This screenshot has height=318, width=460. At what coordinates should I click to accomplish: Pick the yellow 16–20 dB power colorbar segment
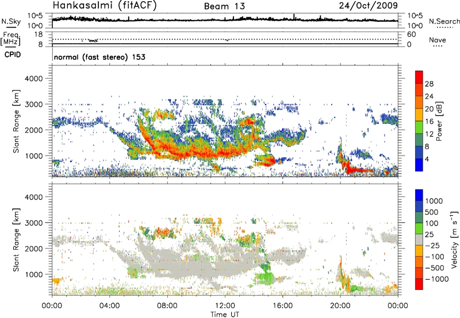tap(419, 115)
